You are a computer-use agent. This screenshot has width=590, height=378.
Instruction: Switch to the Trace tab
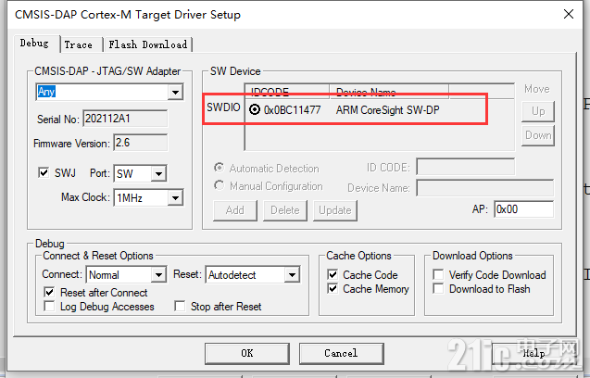click(78, 44)
